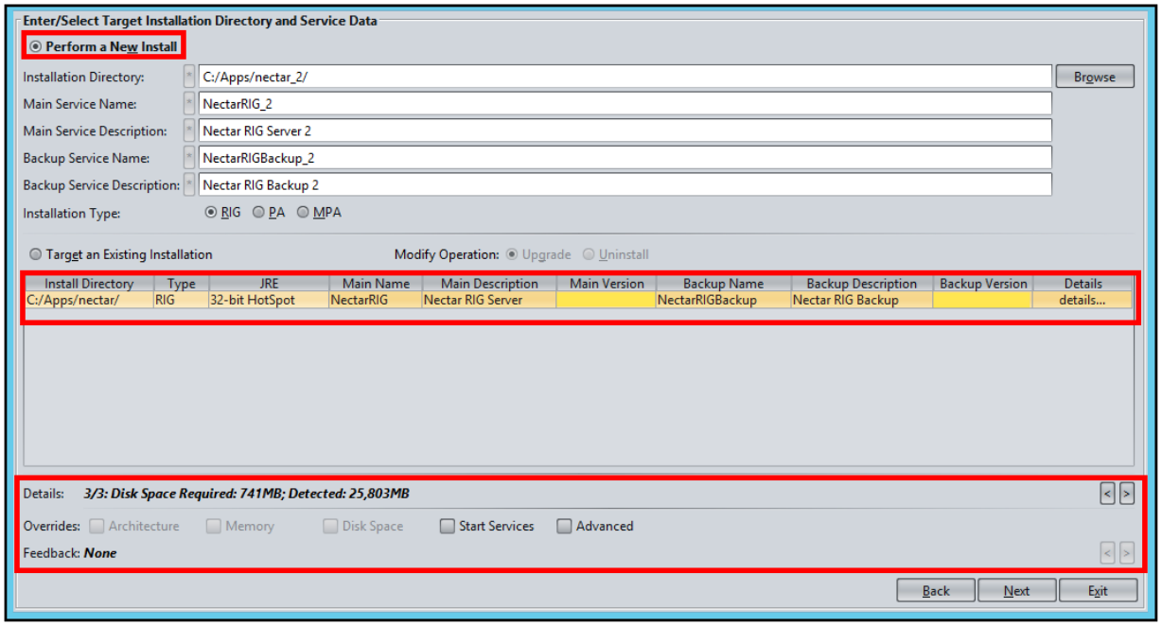Click the Install Directory column header
The width and height of the screenshot is (1162, 626).
point(89,284)
